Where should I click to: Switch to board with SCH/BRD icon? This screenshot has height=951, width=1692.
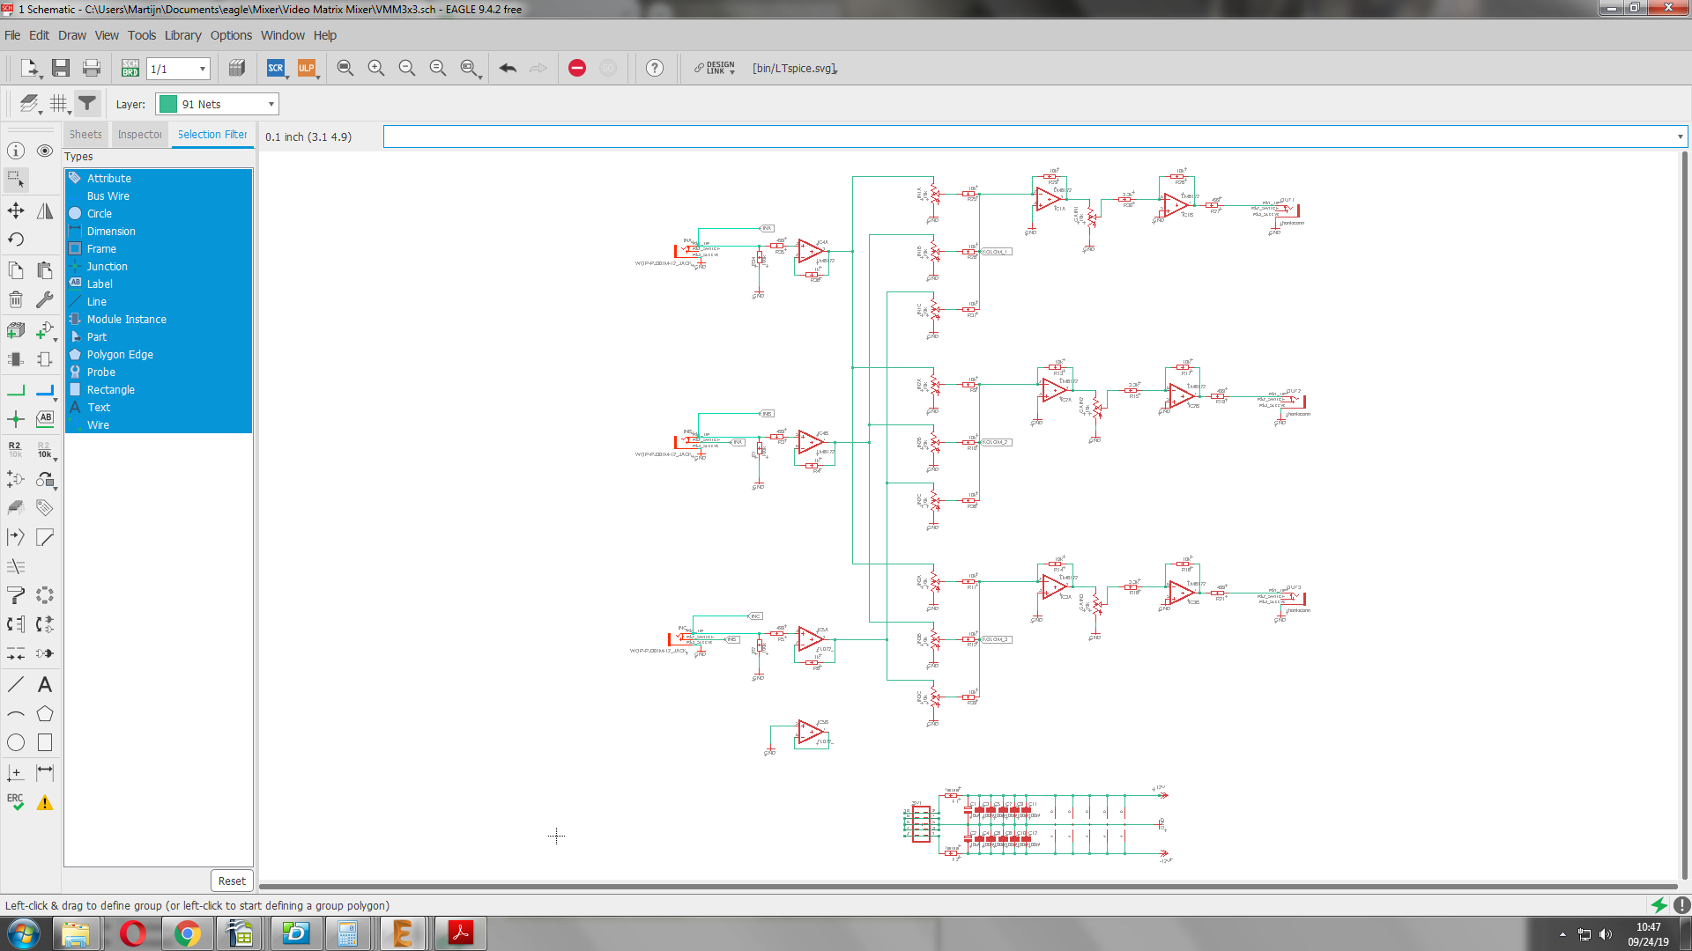tap(130, 68)
